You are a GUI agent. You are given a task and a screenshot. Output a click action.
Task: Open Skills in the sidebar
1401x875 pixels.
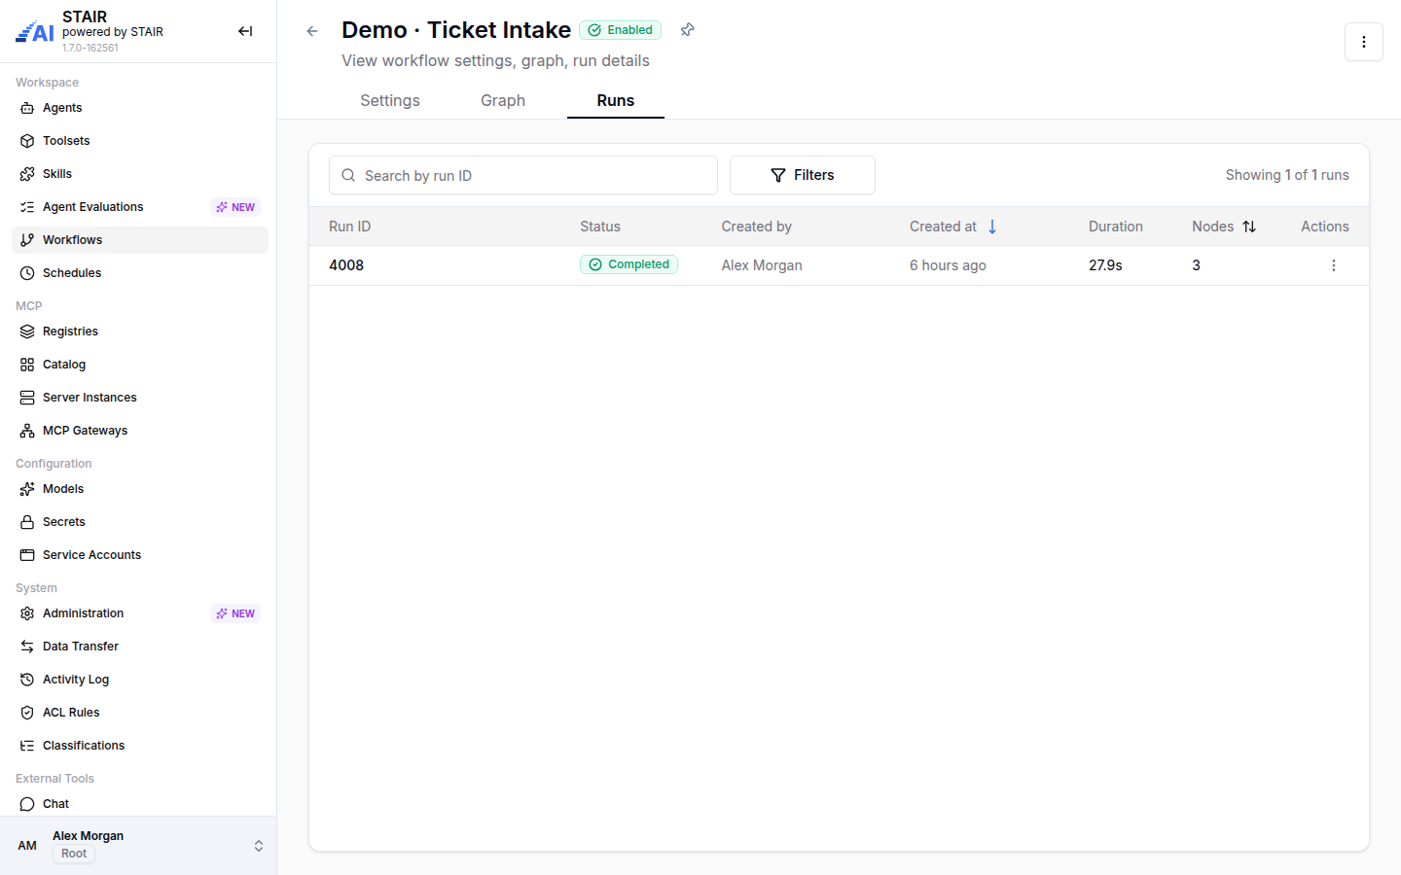click(140, 174)
